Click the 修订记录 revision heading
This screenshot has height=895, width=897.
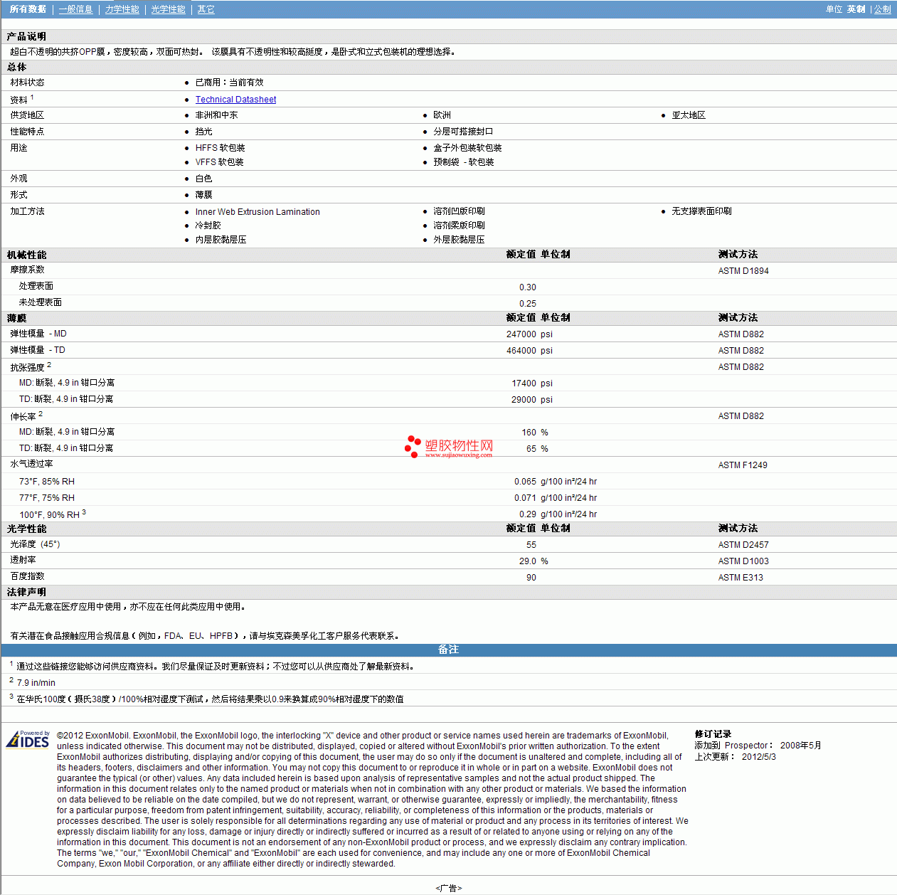(713, 734)
